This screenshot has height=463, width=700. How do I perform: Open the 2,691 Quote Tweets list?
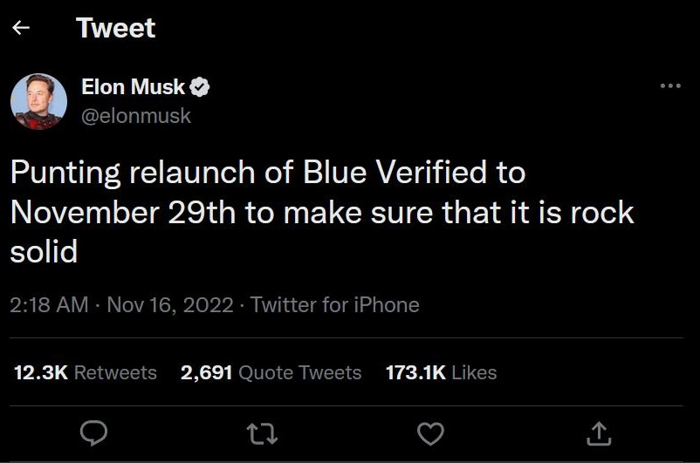(271, 372)
